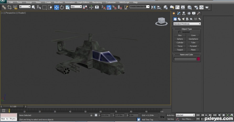Toggle Keyboard Shortcut Override
The width and height of the screenshot is (234, 122).
[x=97, y=7]
